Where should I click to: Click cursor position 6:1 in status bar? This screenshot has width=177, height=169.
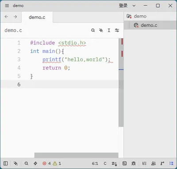point(95,163)
